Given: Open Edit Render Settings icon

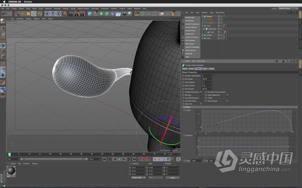Looking at the screenshot, I should point(83,14).
